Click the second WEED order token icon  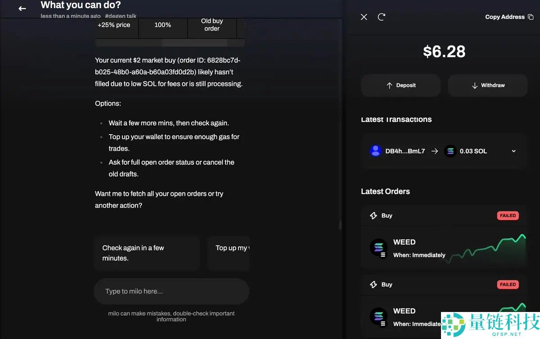[x=378, y=316]
